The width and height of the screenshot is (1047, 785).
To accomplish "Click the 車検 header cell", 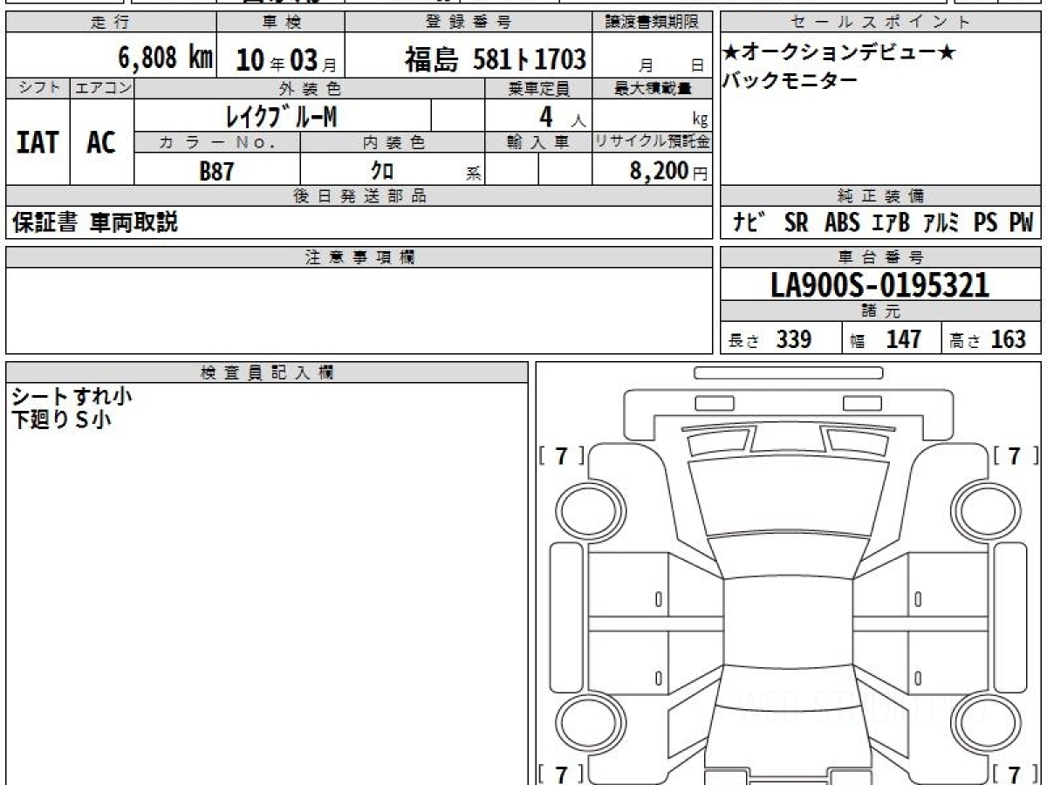I will (x=280, y=23).
